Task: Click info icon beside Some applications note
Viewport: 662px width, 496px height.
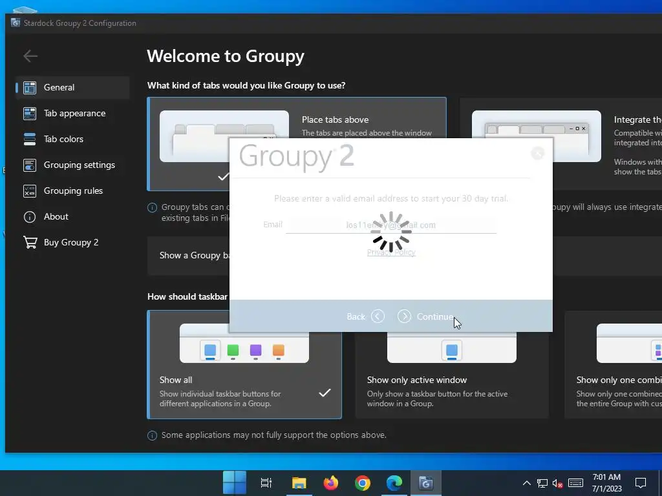Action: [x=153, y=435]
